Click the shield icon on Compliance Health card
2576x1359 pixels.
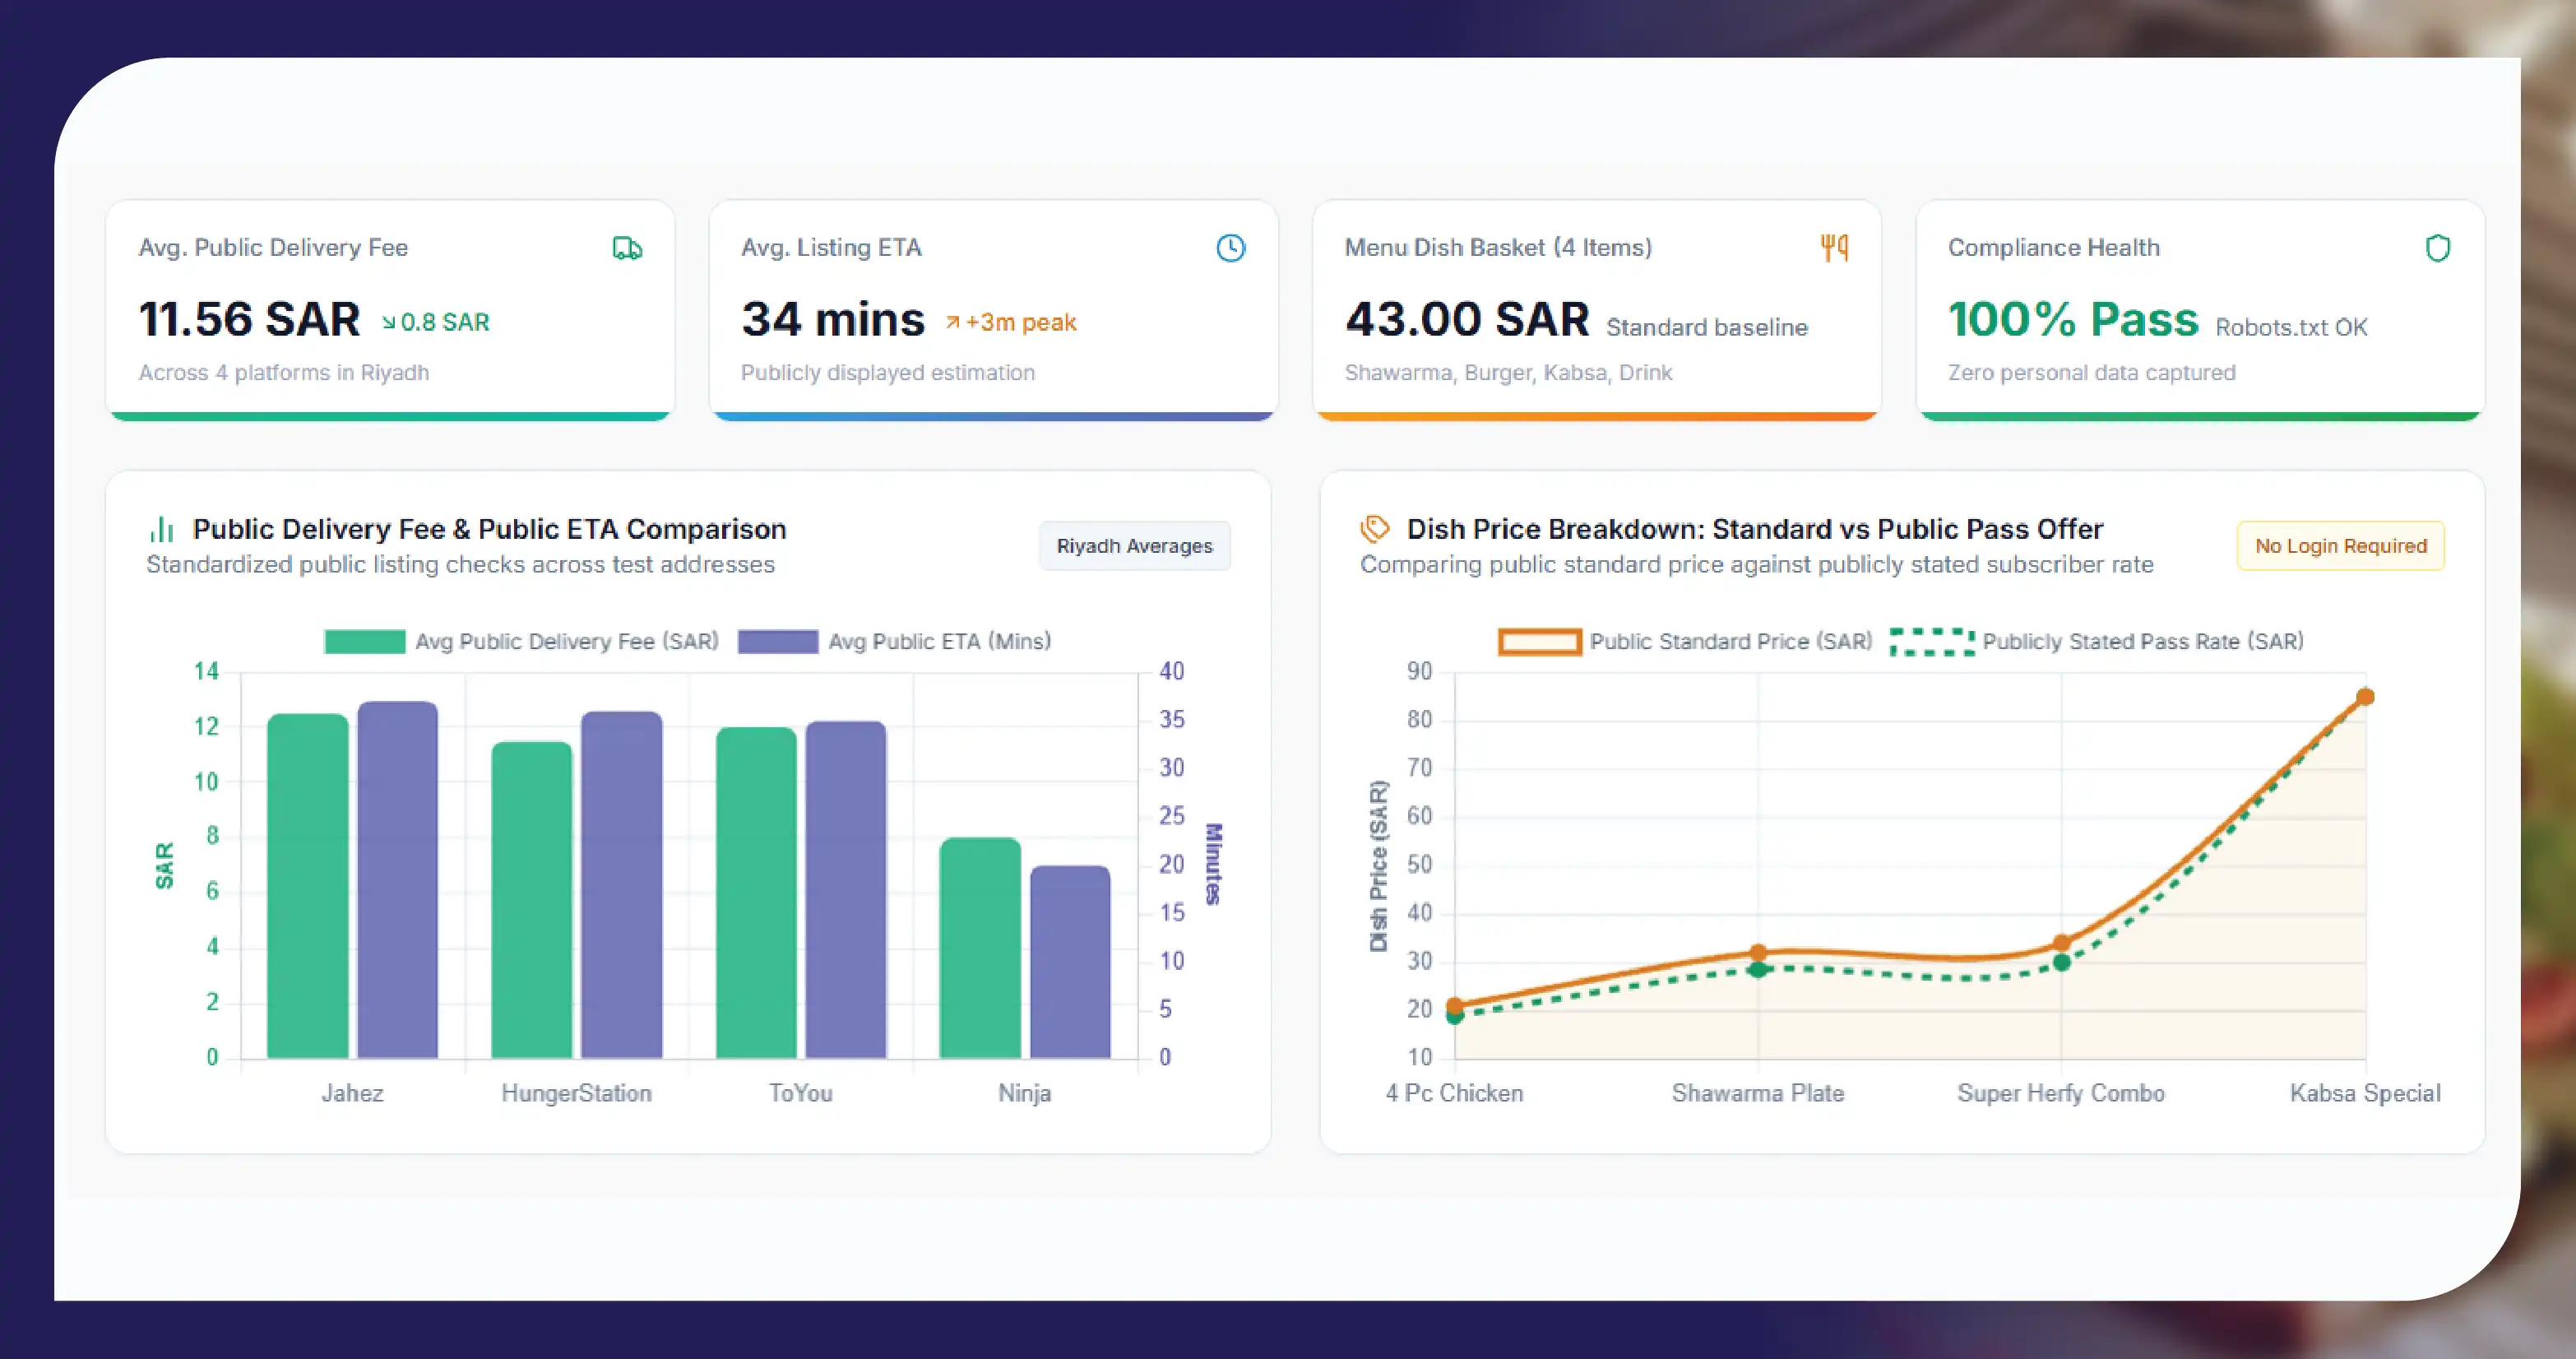[x=2438, y=248]
